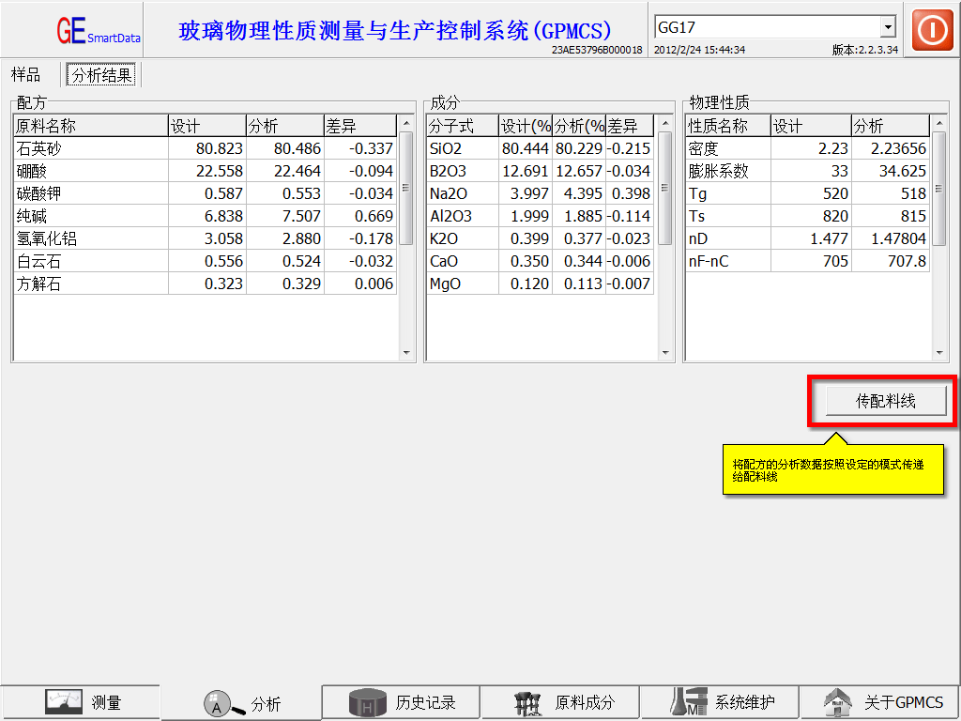Select the 氢氧化铝 row

pyautogui.click(x=206, y=238)
